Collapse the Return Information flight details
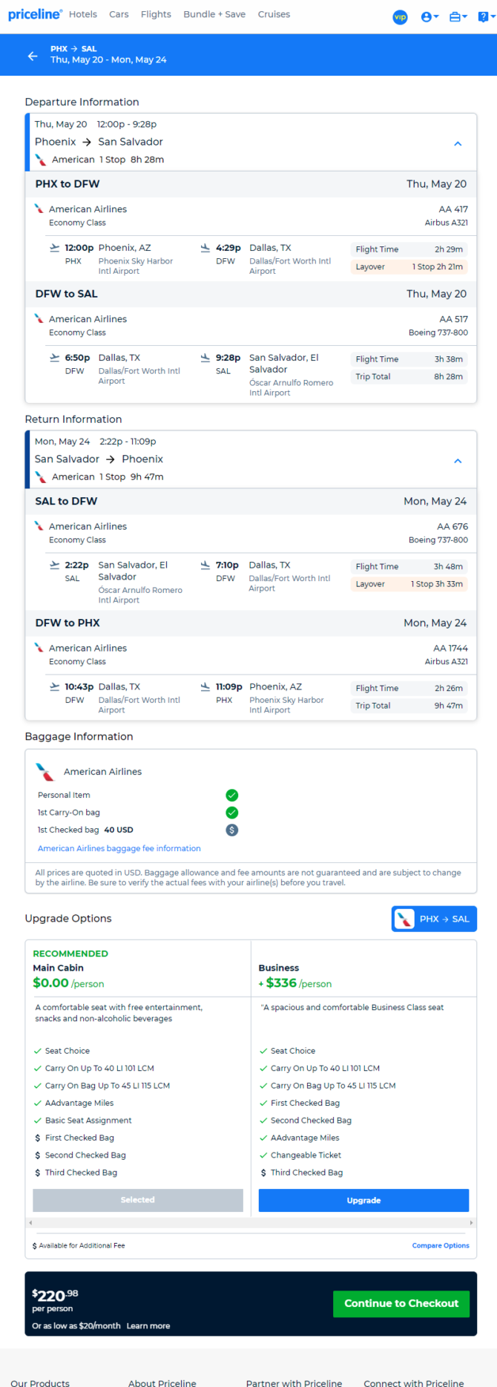 click(x=458, y=461)
